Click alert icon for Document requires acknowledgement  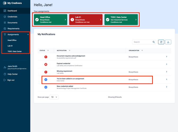[x=46, y=57]
